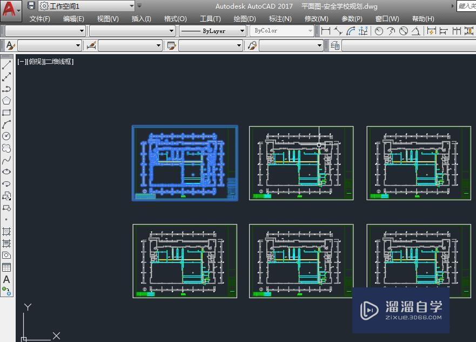The image size is (476, 342).
Task: Select the Polygon draw tool
Action: (6, 101)
